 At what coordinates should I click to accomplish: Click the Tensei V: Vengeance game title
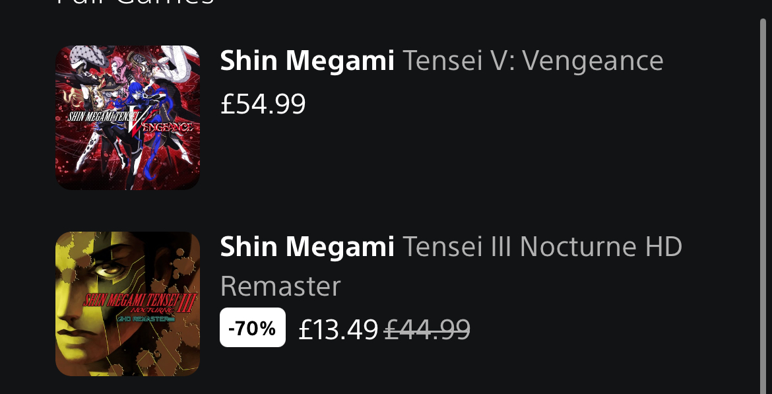[532, 61]
